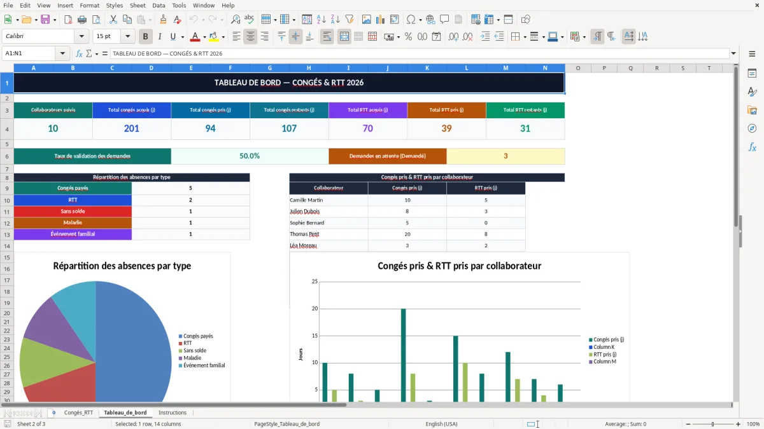Click the Insert Image icon
Screen dimensions: 764x429
[367, 20]
